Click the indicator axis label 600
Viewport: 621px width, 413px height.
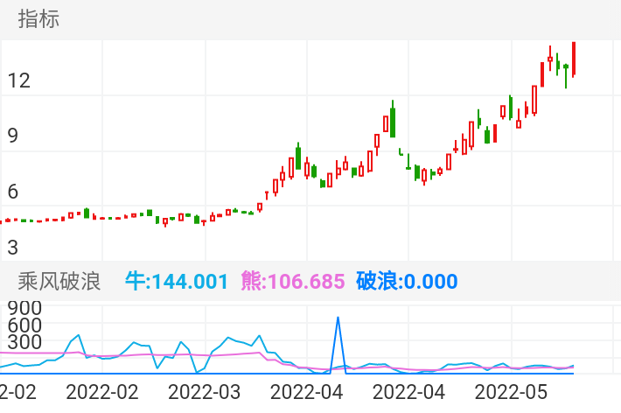click(x=24, y=325)
